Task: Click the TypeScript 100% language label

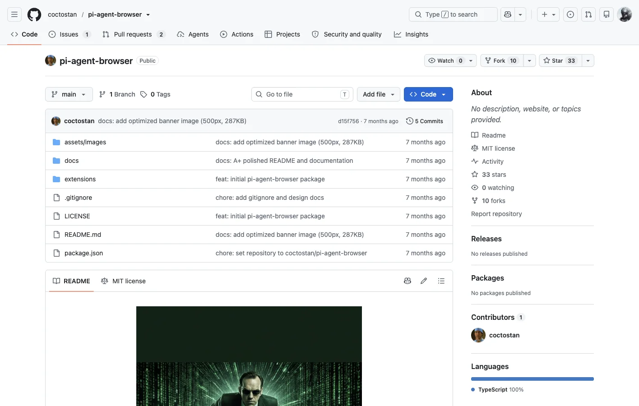Action: (500, 390)
